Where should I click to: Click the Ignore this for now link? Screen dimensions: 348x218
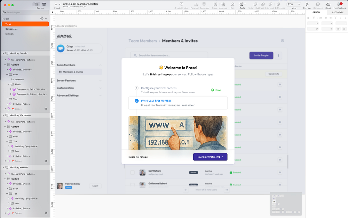(138, 157)
